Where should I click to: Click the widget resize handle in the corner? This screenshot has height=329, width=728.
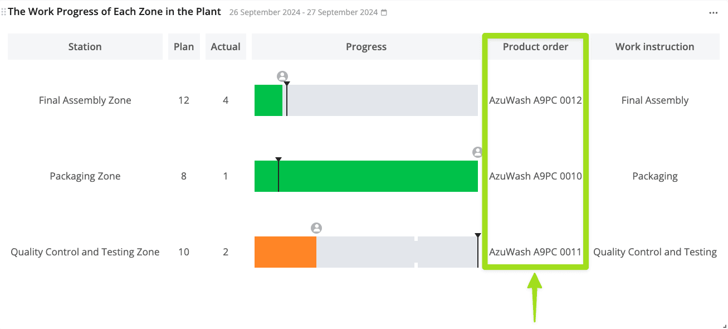click(724, 326)
